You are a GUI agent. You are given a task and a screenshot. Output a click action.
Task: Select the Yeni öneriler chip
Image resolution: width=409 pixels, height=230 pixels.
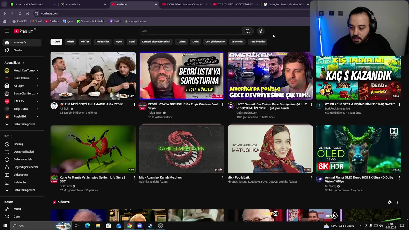[258, 42]
